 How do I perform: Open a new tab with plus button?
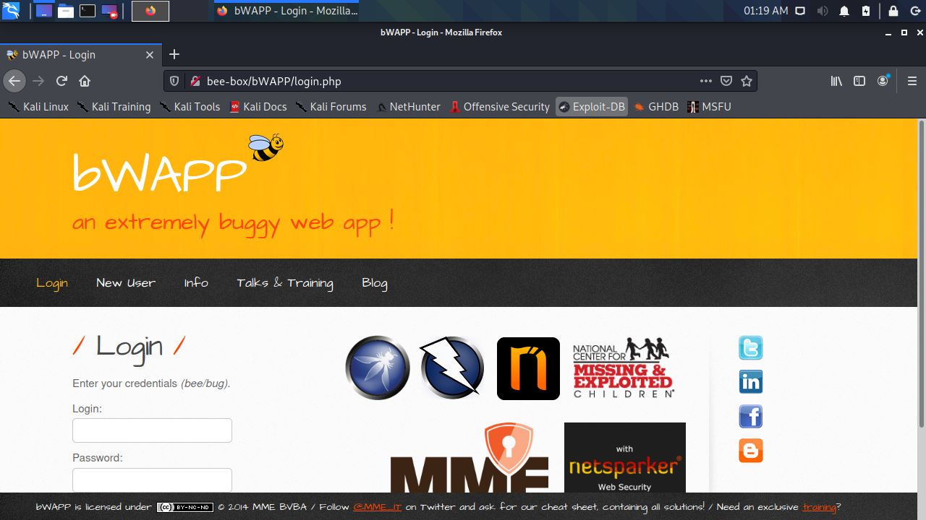click(174, 54)
